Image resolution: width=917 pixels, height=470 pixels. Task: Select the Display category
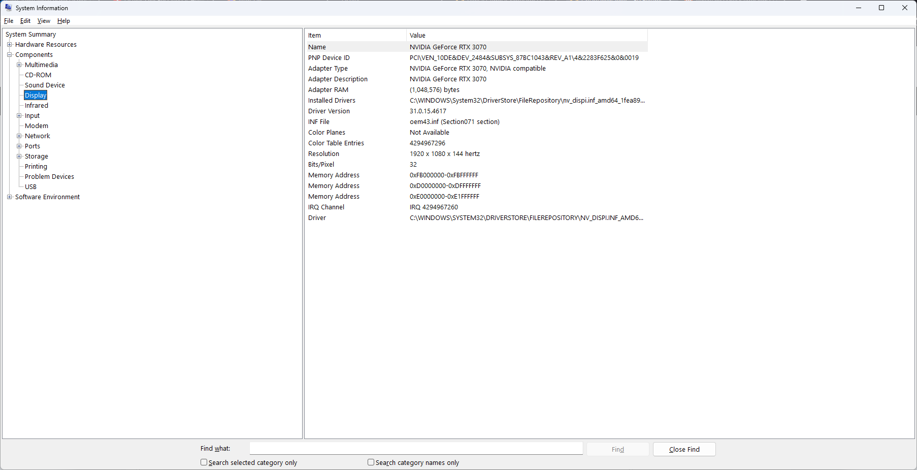pos(36,96)
